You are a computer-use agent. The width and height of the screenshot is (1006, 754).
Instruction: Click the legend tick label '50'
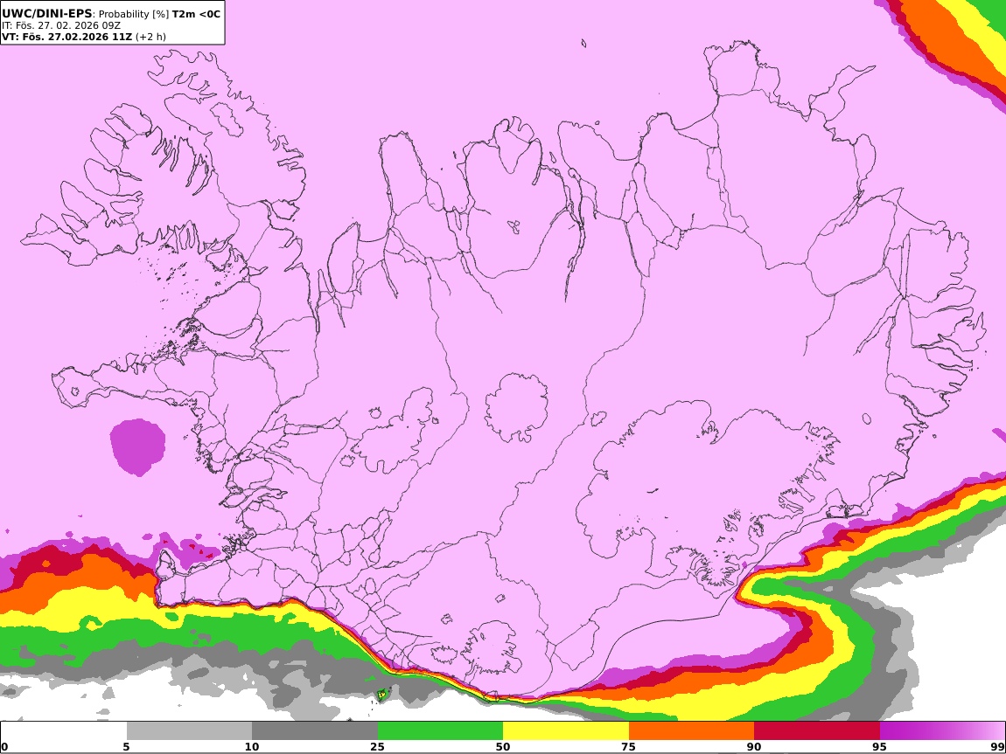(x=503, y=746)
